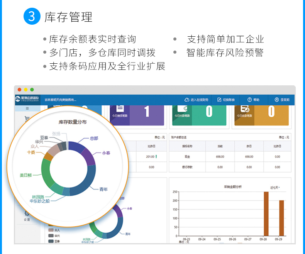Open the 近七天 period dropdown

click(275, 188)
